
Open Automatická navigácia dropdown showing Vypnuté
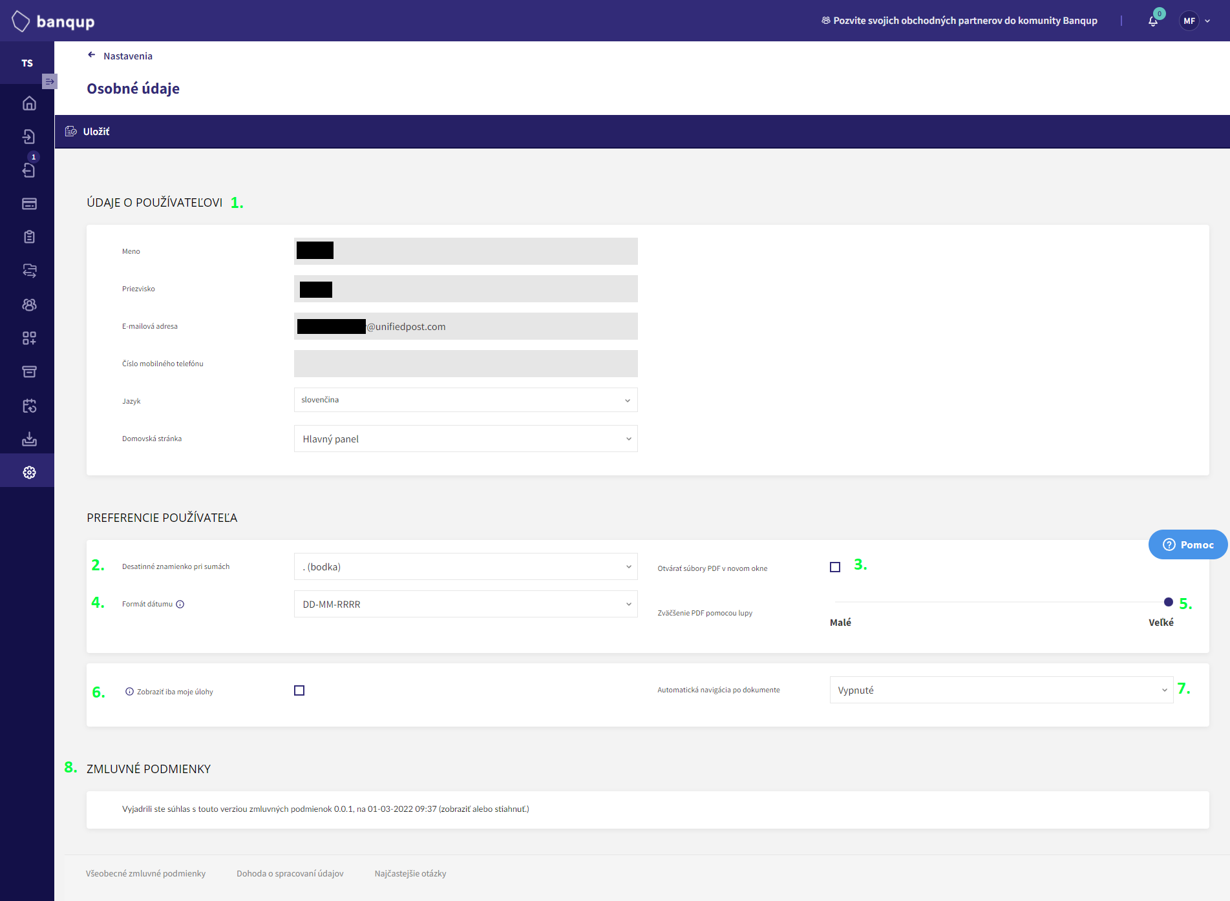(x=1001, y=690)
